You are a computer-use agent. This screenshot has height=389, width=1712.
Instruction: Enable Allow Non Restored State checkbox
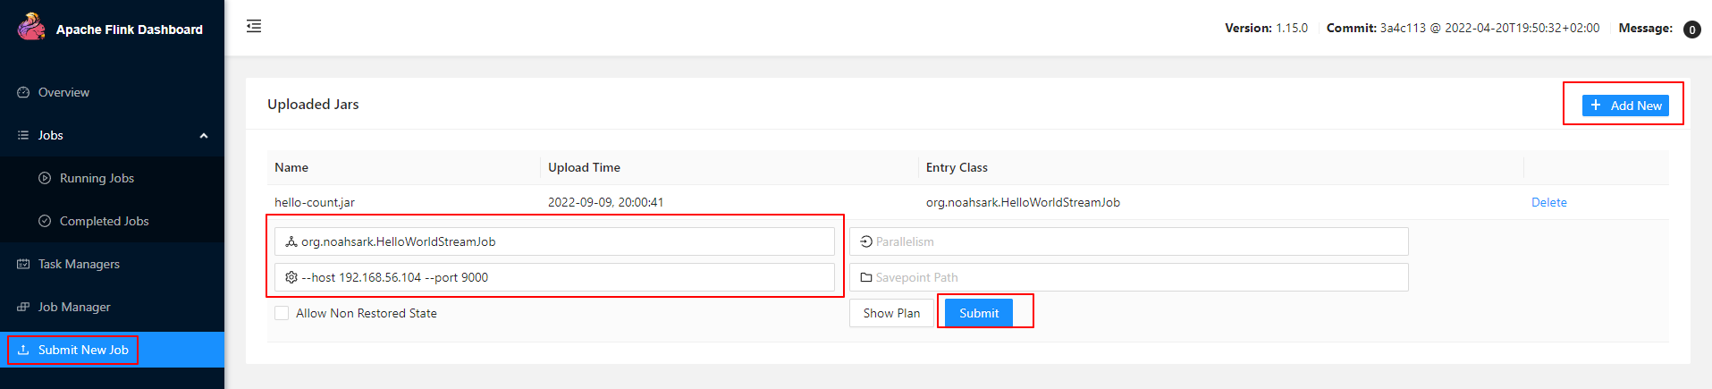pos(282,313)
